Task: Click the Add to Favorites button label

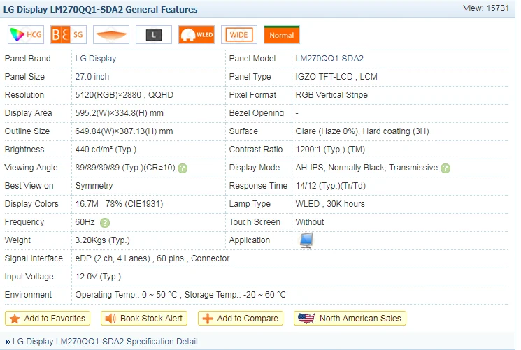Action: (x=55, y=318)
